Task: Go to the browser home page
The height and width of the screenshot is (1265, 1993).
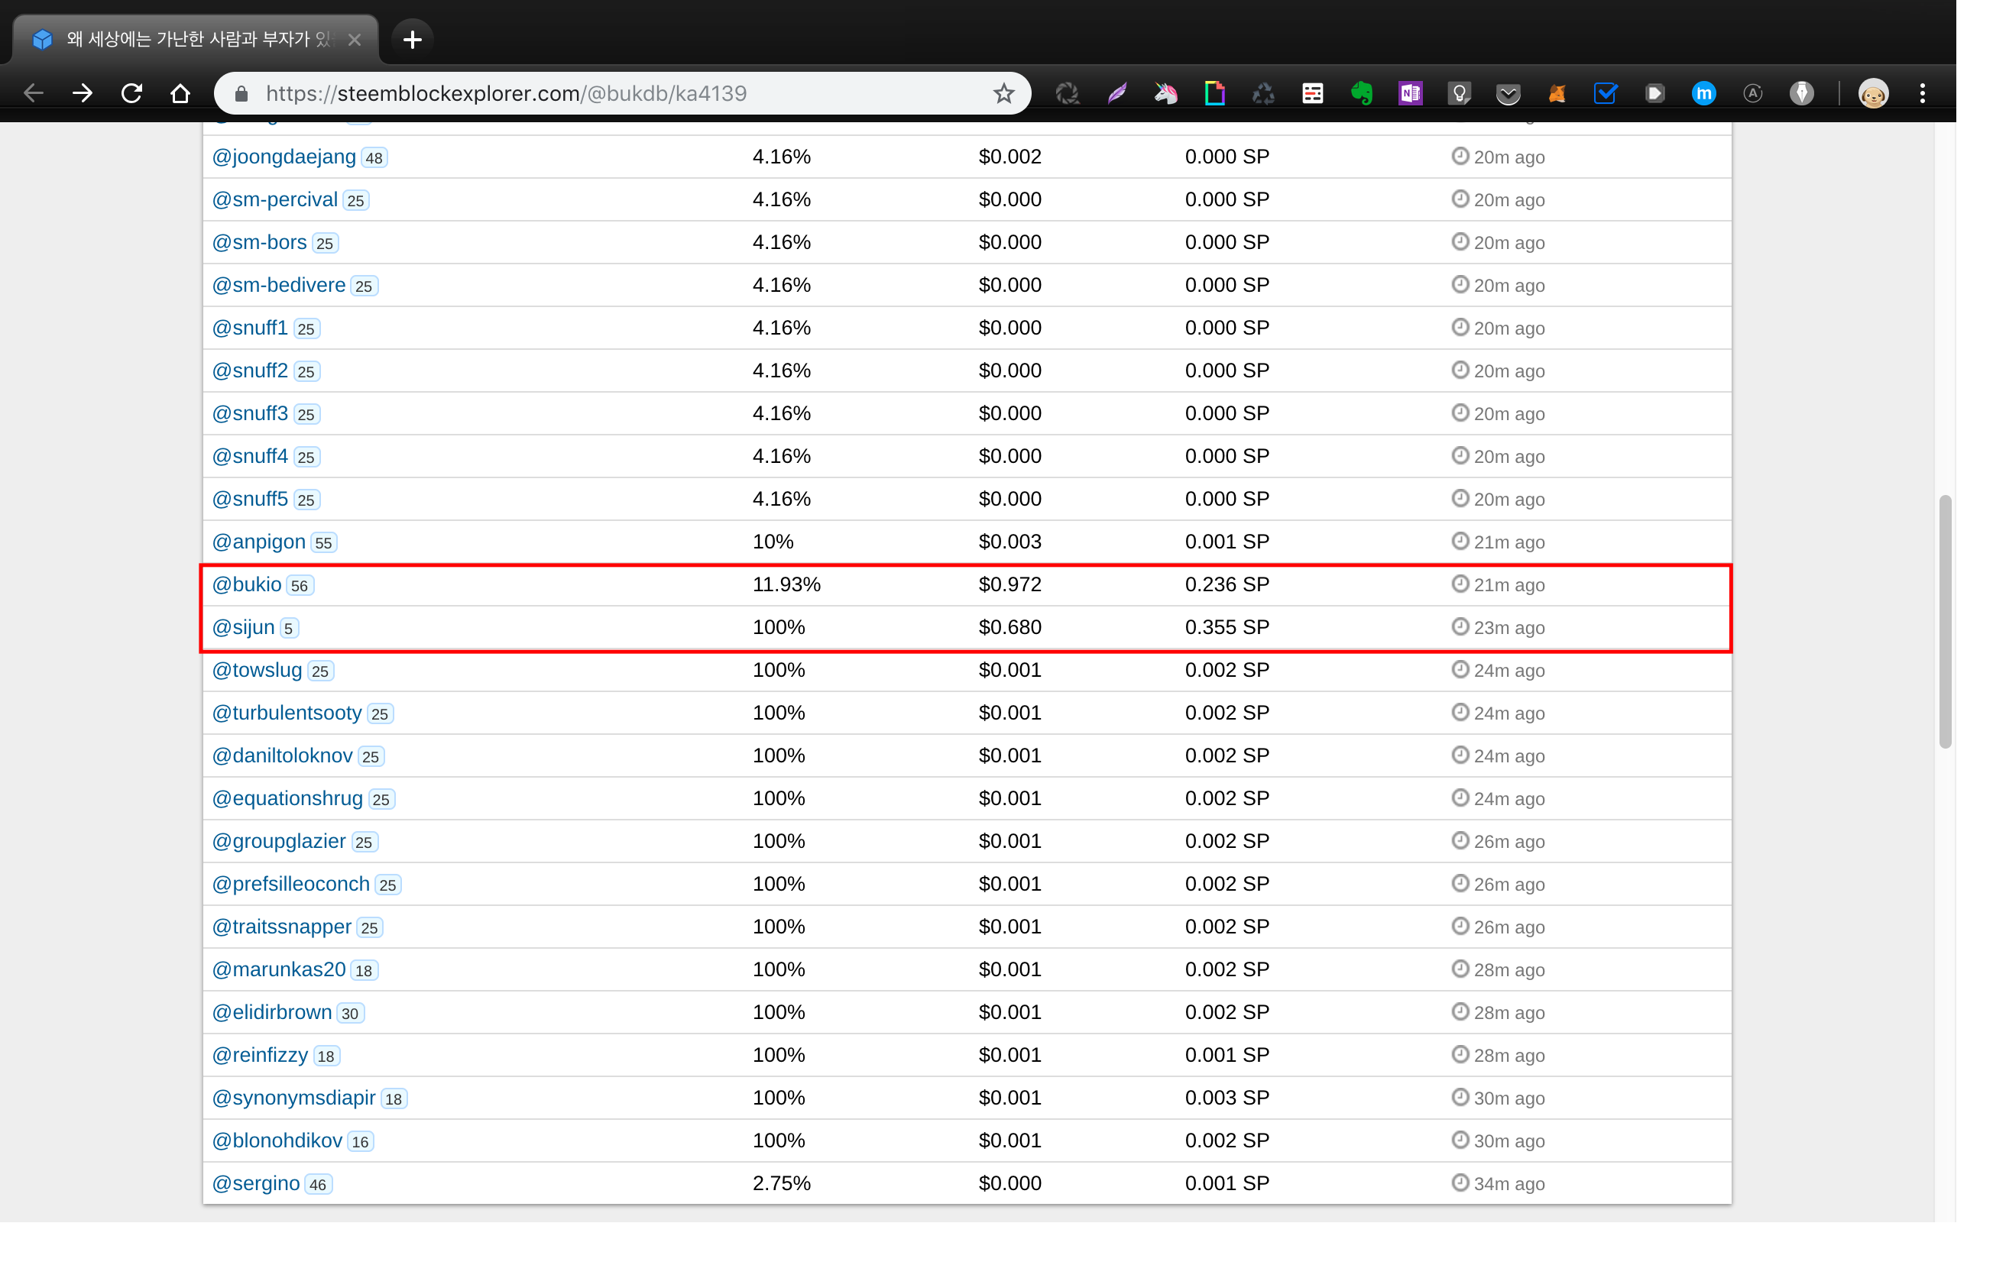Action: (x=180, y=93)
